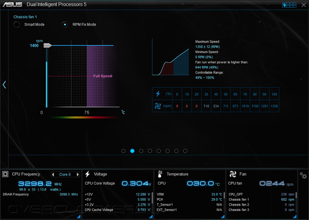Click the power percent lightning icon in table

pos(158,94)
